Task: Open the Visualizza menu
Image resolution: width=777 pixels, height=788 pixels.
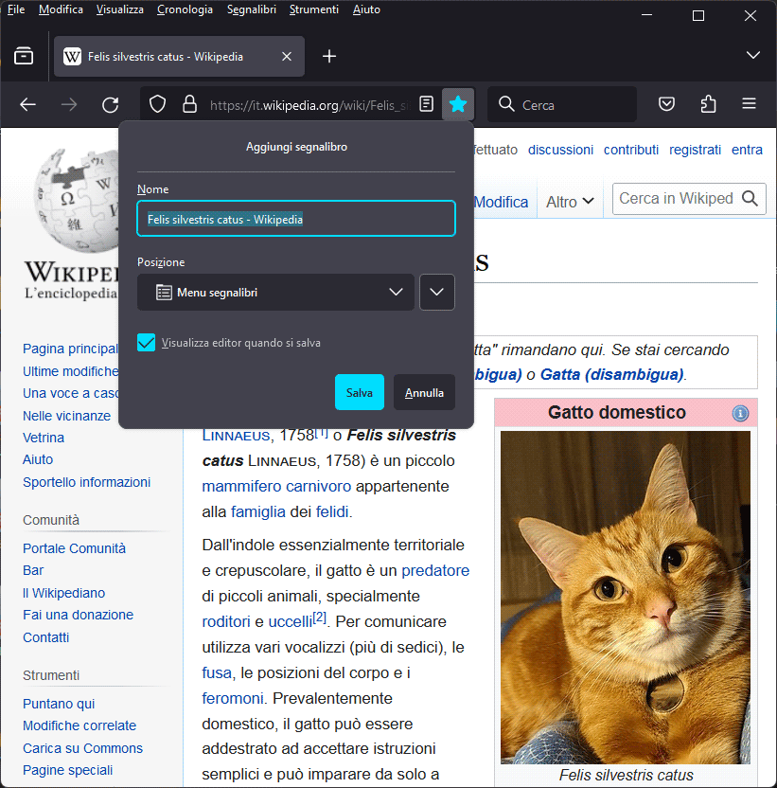Action: (119, 9)
